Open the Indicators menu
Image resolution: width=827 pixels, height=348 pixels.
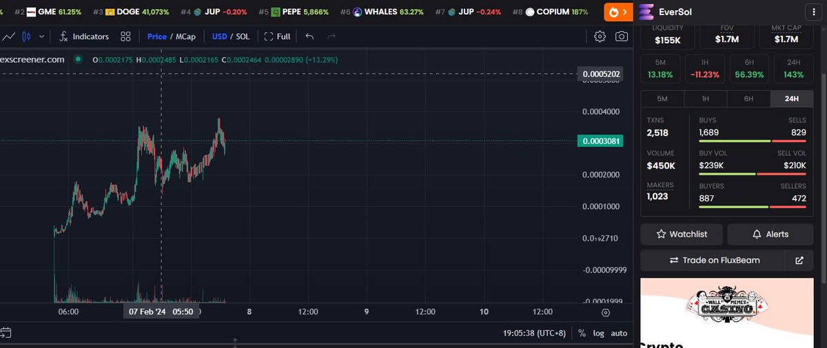pos(84,36)
